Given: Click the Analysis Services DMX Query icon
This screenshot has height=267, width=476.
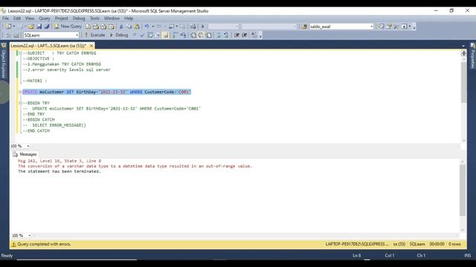Looking at the screenshot, I should [103, 27].
